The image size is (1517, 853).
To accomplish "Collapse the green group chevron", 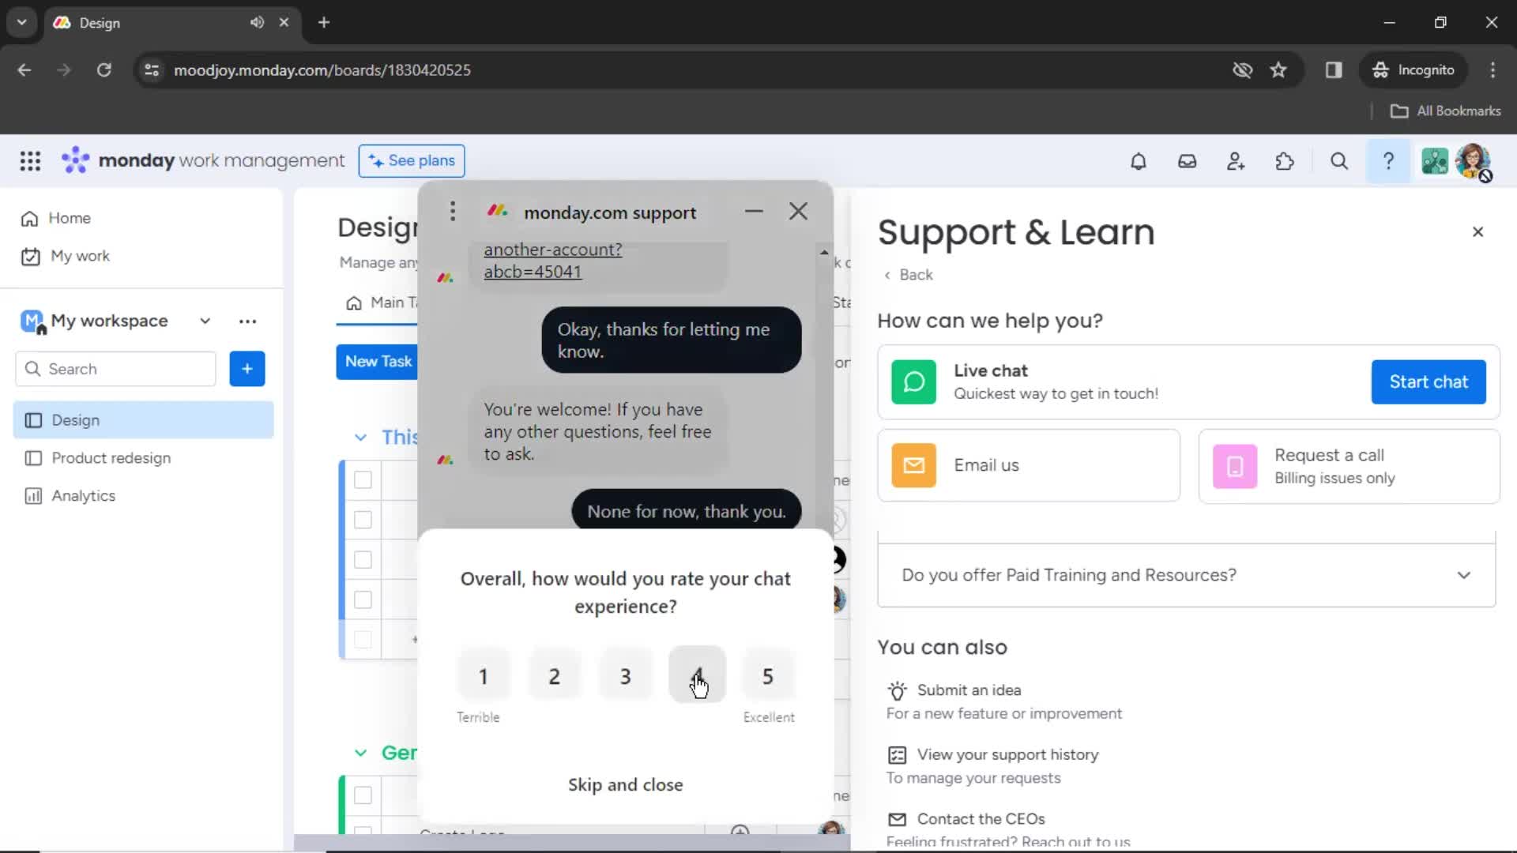I will [x=360, y=753].
